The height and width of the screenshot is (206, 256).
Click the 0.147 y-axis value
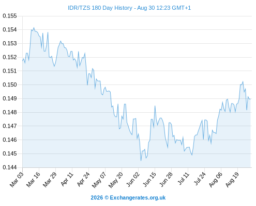pos(10,126)
